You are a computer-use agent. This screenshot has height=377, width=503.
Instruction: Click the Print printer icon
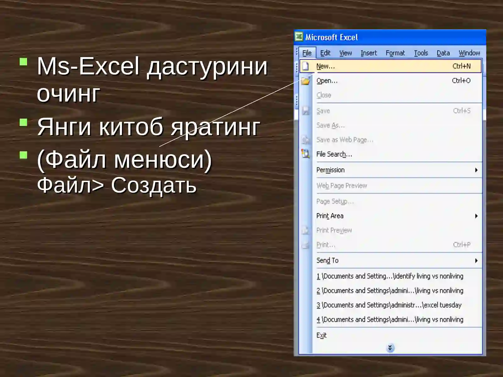coord(306,245)
